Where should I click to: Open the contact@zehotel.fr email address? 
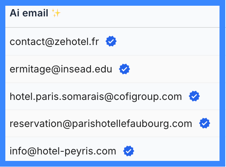pos(54,42)
